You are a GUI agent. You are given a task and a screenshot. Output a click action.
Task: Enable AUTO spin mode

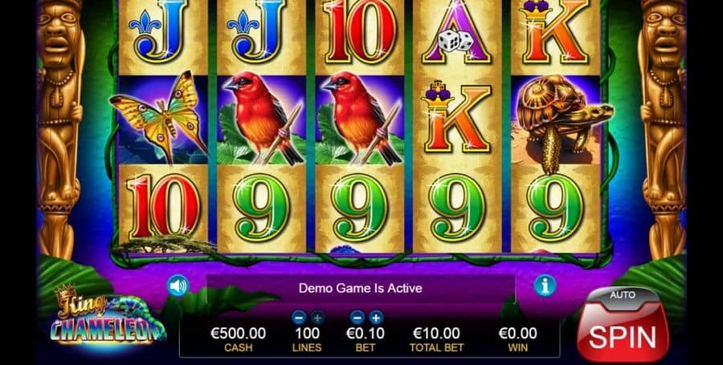click(x=623, y=295)
